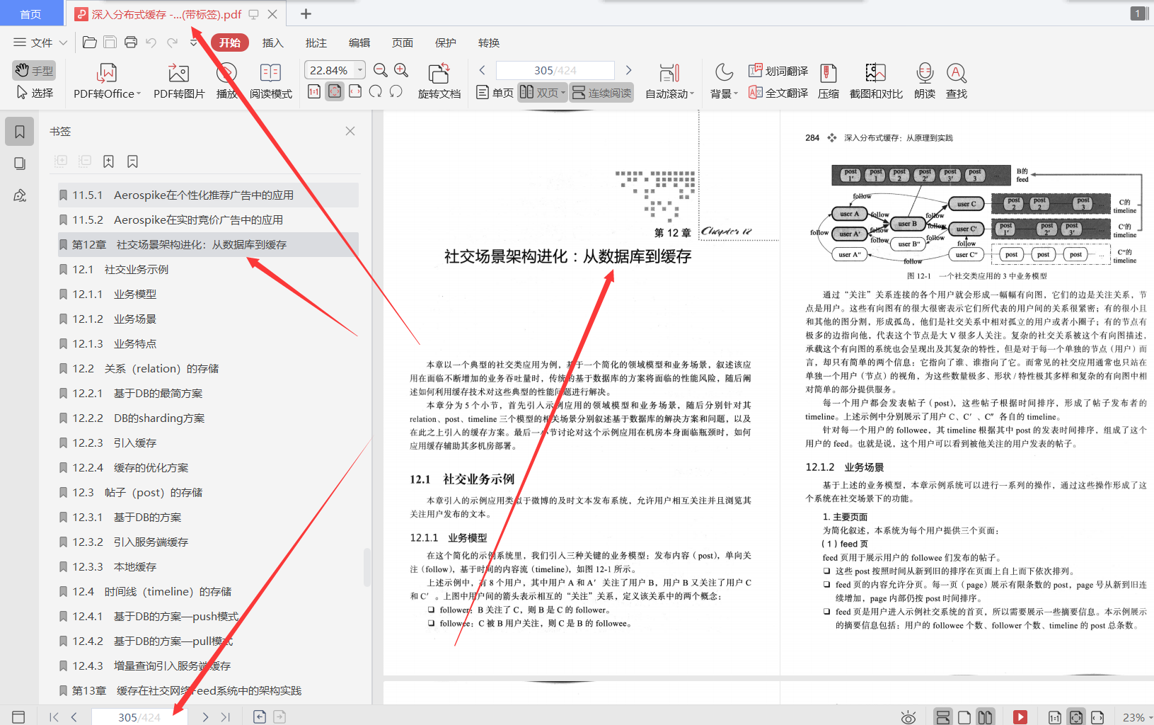
Task: Toggle 连续阅读 continuous reading
Action: (601, 93)
